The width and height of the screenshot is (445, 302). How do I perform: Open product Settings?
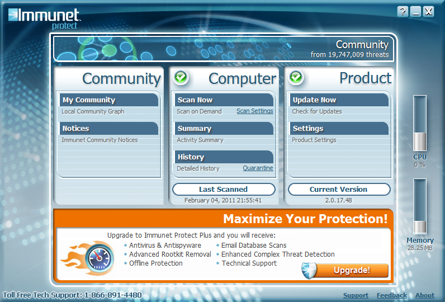(x=339, y=128)
